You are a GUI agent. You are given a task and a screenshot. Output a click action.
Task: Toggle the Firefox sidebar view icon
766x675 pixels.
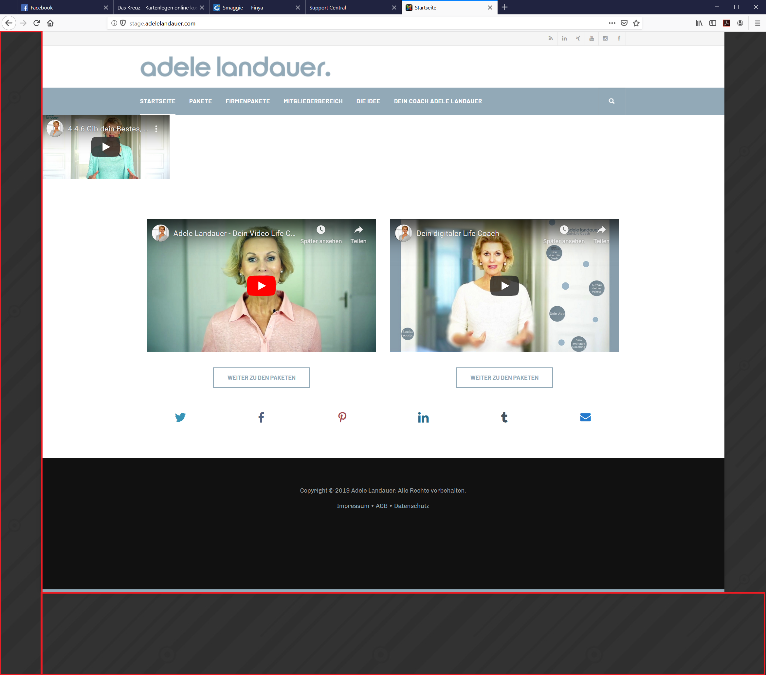pyautogui.click(x=712, y=23)
